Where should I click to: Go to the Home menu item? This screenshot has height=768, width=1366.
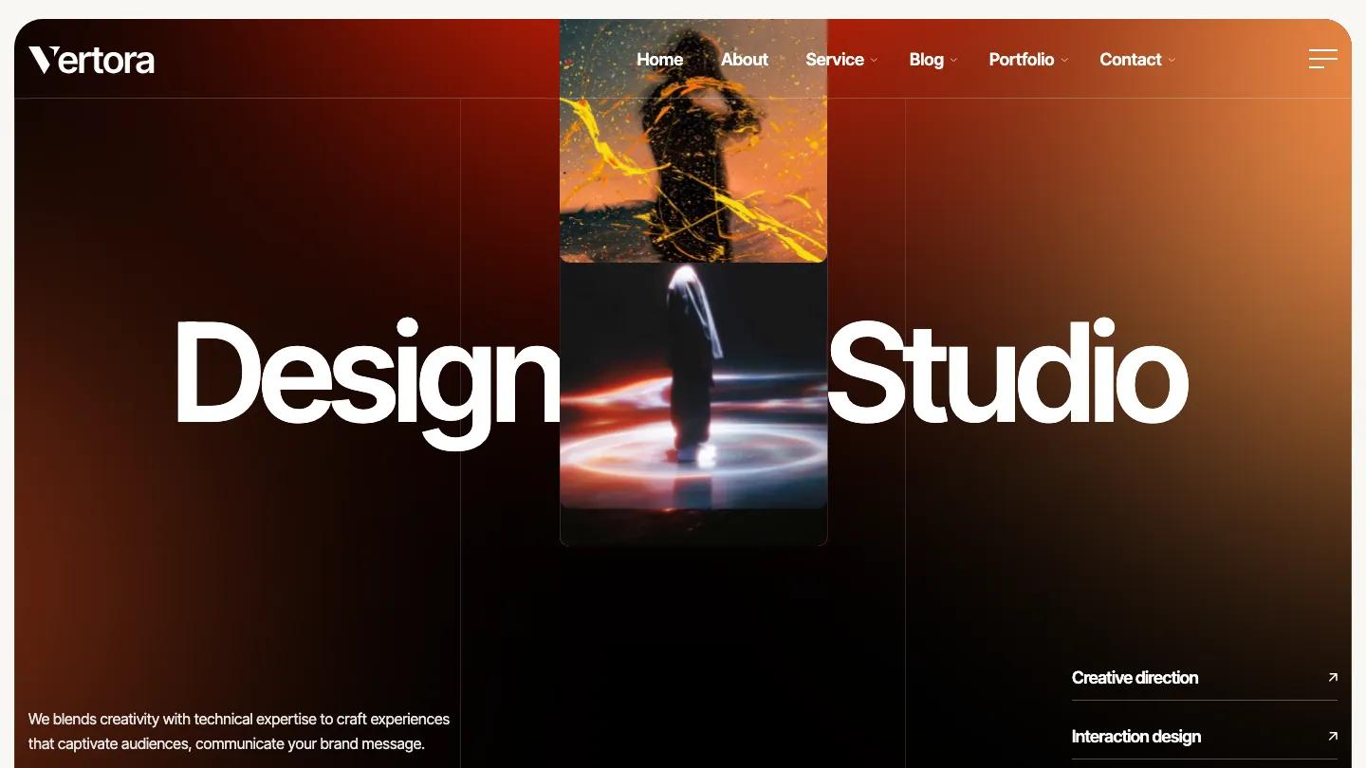coord(659,59)
